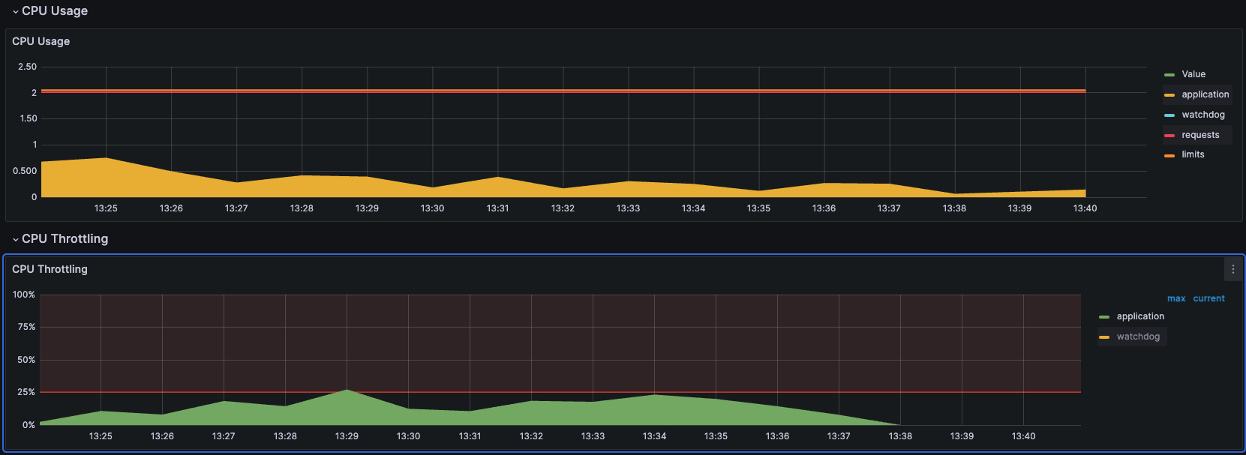Click the throttling peak at 13:29
1246x455 pixels.
(x=347, y=390)
